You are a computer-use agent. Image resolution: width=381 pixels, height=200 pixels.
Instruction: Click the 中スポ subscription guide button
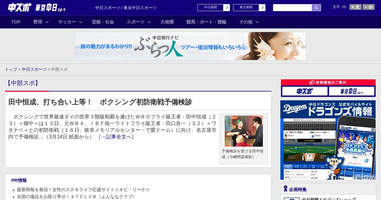coord(305,91)
